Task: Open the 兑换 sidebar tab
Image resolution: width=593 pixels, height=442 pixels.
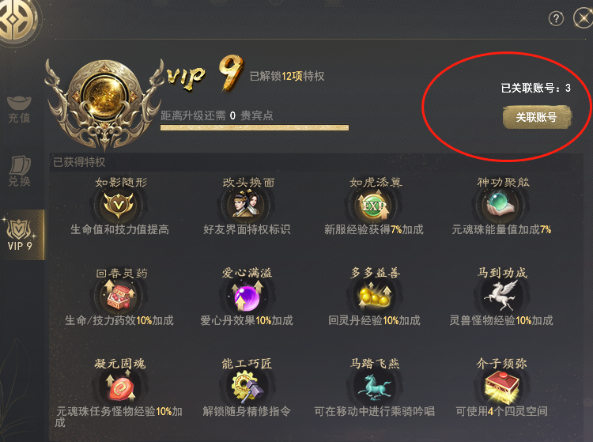Action: [19, 172]
